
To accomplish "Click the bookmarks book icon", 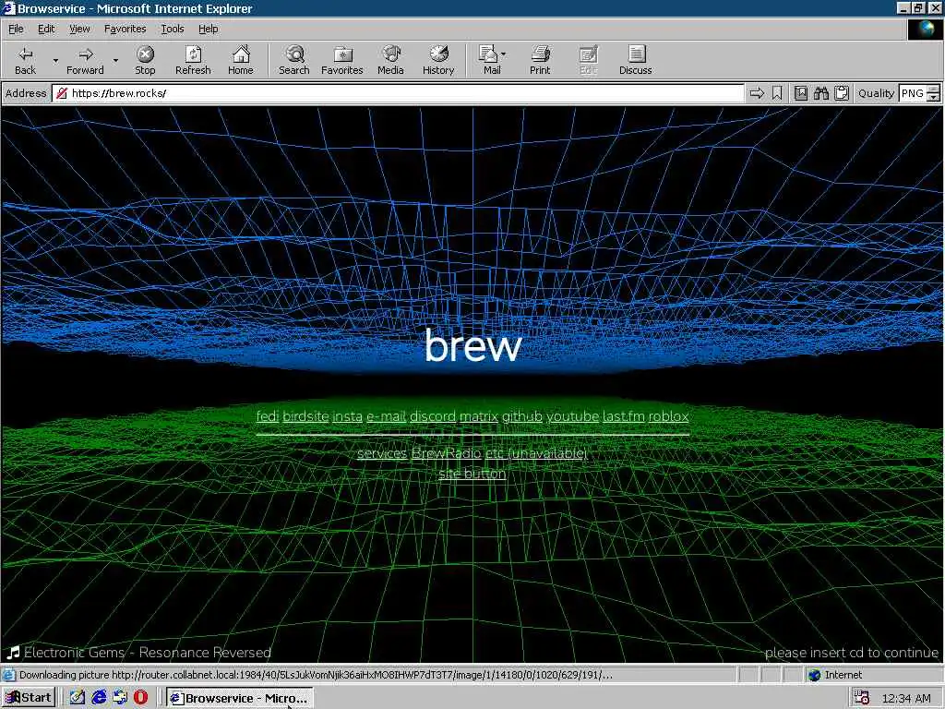I will [x=801, y=93].
